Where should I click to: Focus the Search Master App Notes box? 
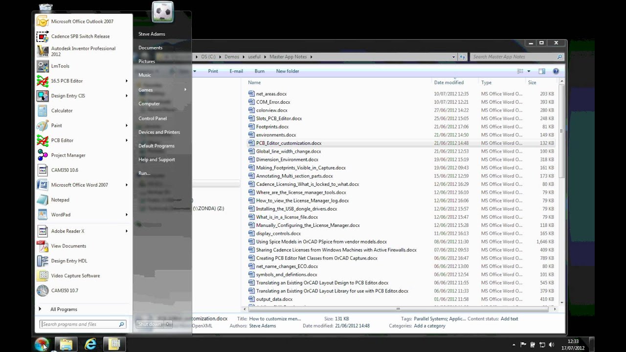click(x=517, y=57)
